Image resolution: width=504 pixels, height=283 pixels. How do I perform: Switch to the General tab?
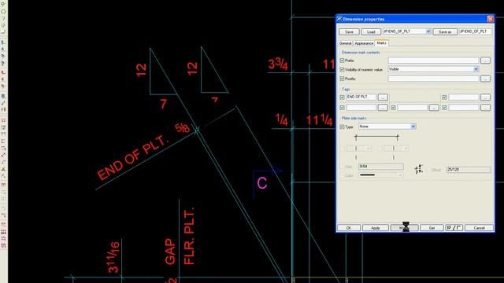pyautogui.click(x=345, y=43)
